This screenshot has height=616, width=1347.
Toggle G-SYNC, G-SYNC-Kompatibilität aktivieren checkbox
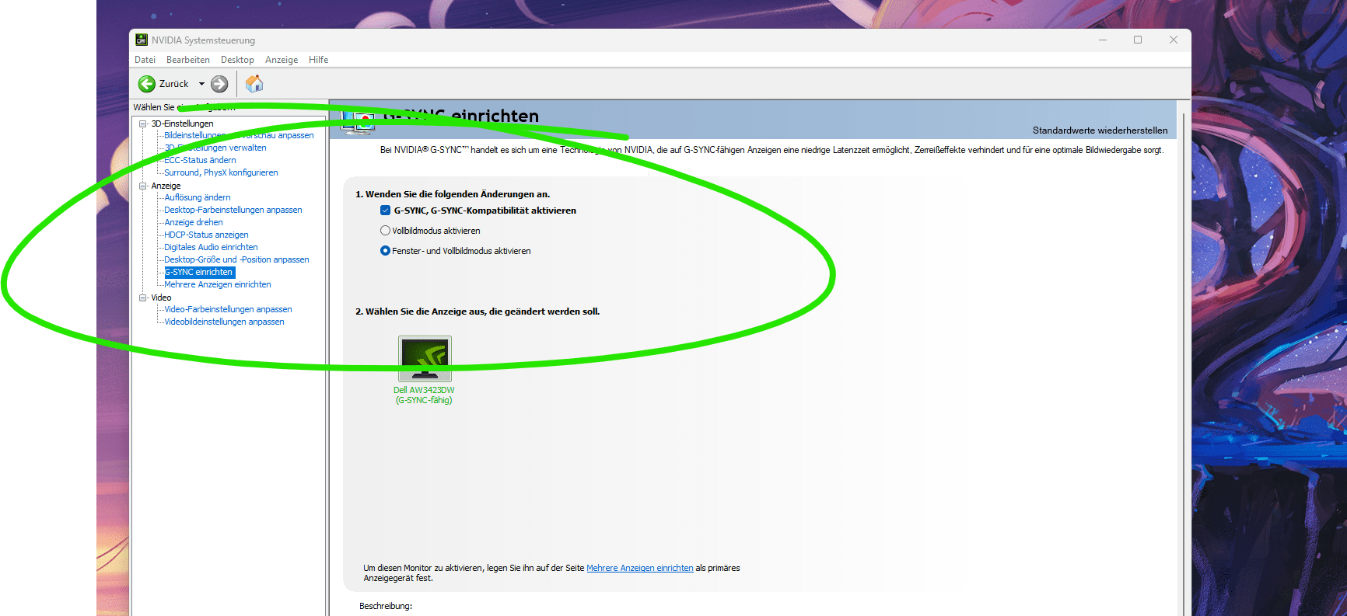385,211
